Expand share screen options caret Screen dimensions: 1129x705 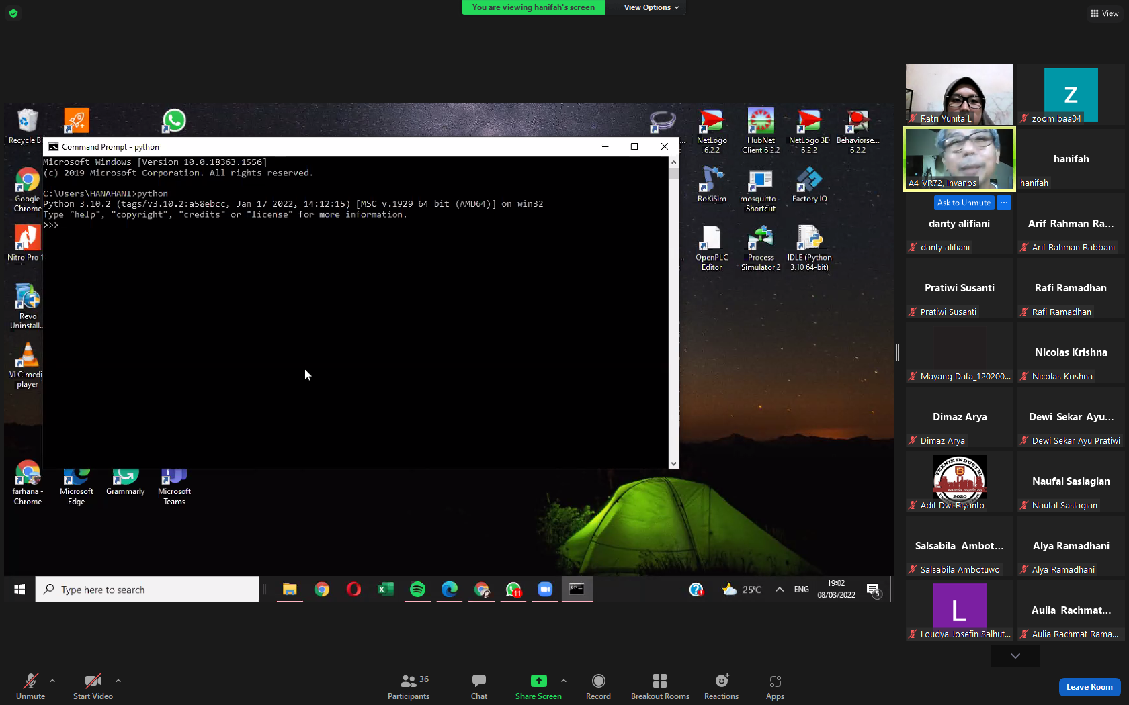pyautogui.click(x=564, y=681)
